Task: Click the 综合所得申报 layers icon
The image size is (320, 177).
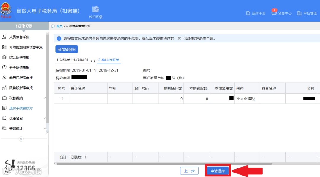Action: (4, 57)
